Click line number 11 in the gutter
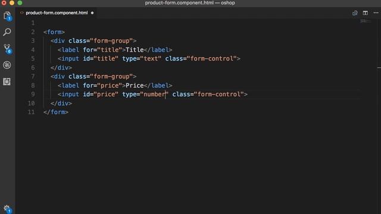This screenshot has width=381, height=214. [x=31, y=112]
